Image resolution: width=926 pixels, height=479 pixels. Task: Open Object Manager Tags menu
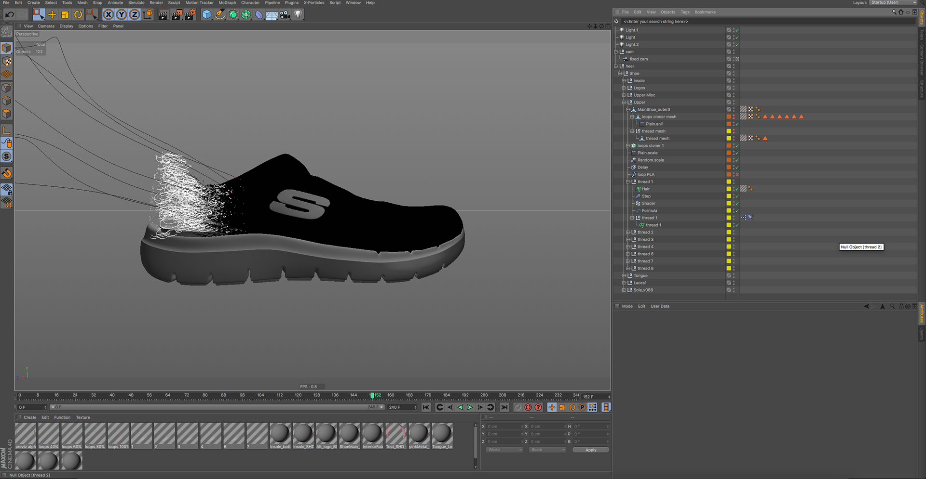(685, 12)
